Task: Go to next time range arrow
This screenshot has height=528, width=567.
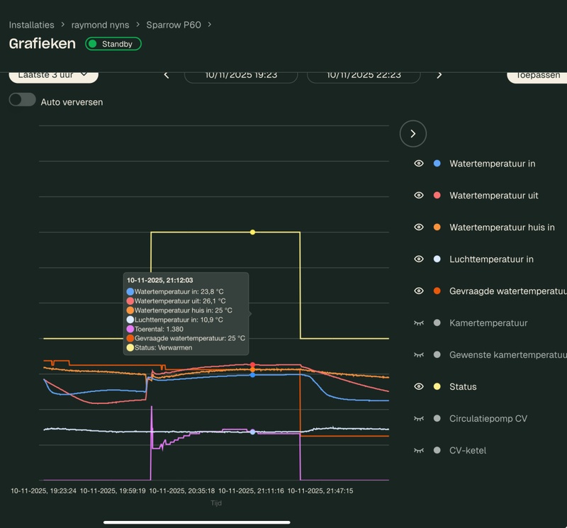Action: [x=439, y=75]
